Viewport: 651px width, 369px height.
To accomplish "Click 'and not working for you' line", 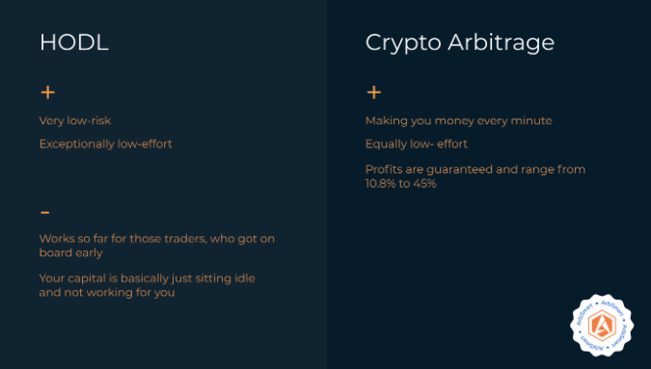I will point(107,292).
